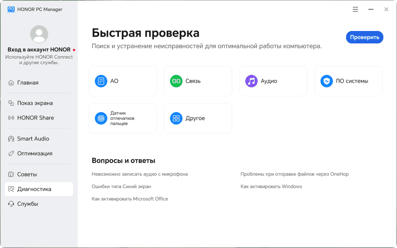
Task: Open Советы section
Action: [x=39, y=174]
